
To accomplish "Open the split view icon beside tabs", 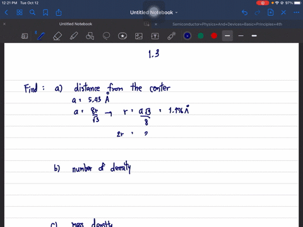I will [146, 24].
